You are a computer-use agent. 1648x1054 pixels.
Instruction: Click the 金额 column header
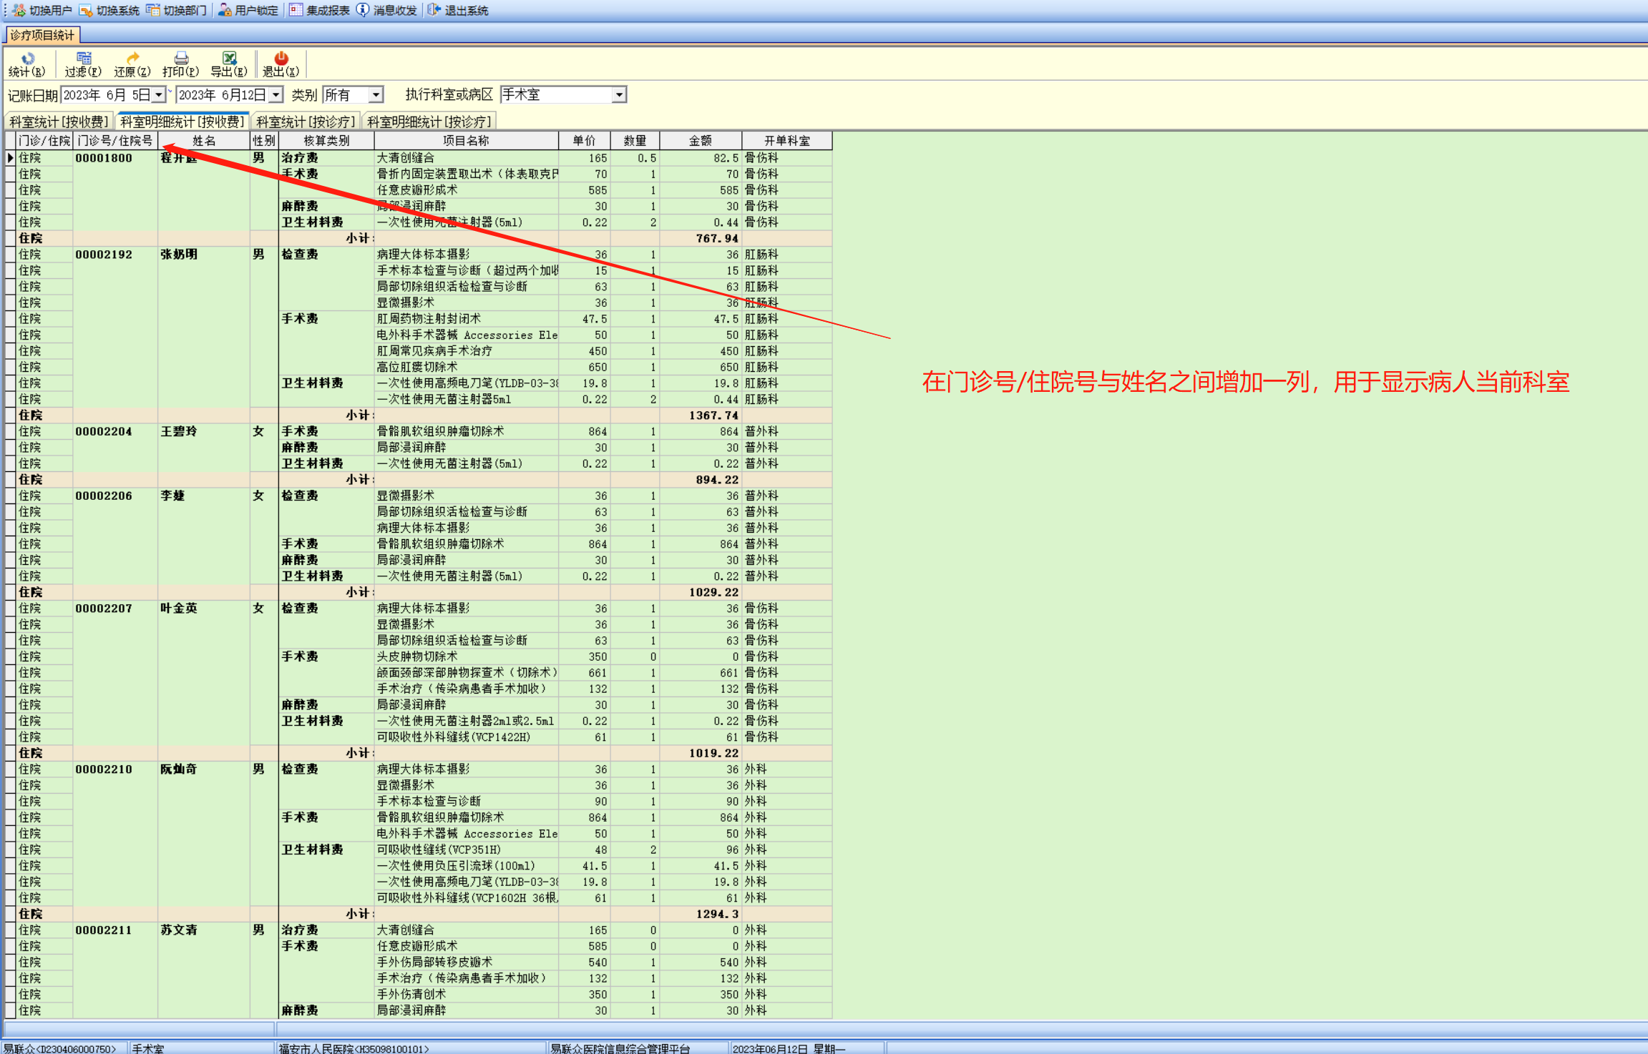click(700, 141)
